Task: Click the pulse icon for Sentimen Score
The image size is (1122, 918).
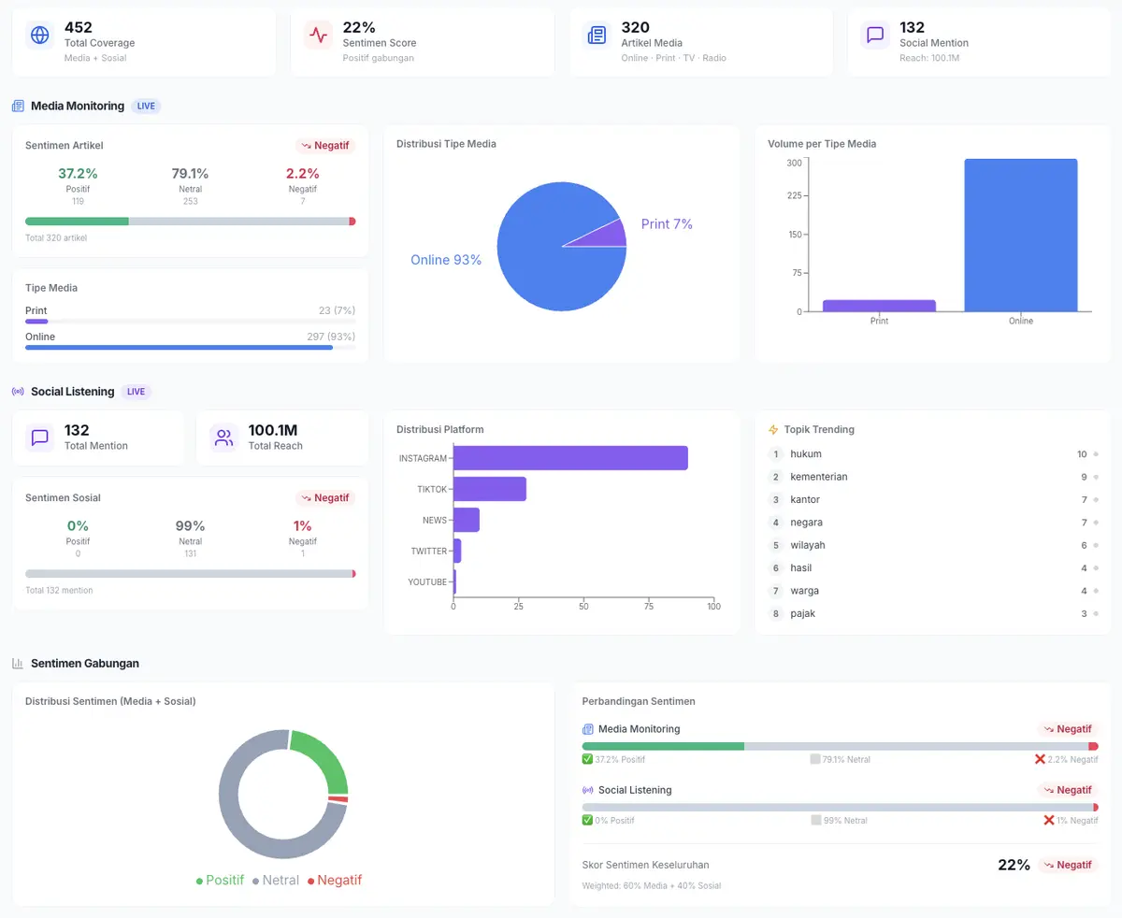Action: tap(319, 36)
